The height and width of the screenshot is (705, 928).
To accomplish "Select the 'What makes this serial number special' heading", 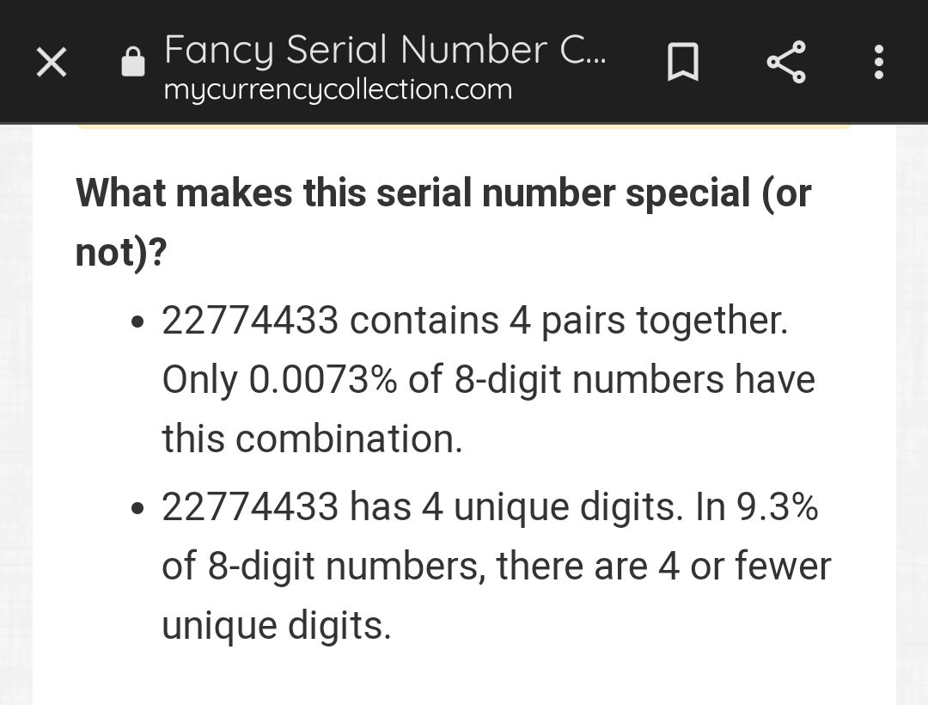I will click(x=443, y=222).
